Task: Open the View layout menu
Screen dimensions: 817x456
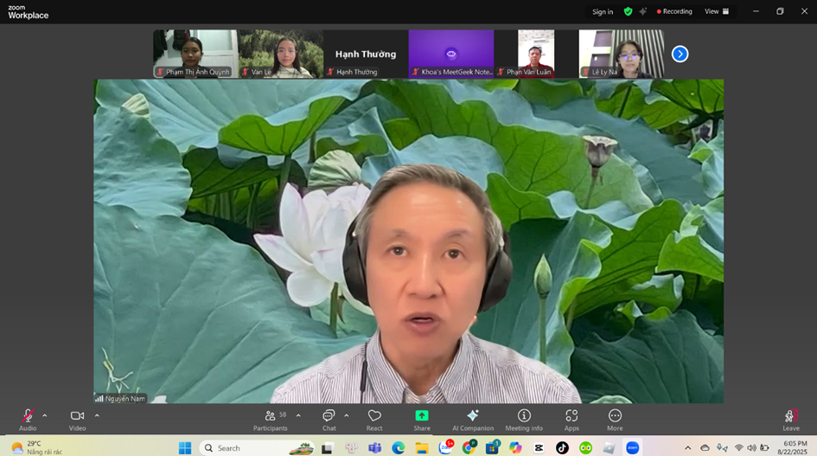Action: (x=717, y=11)
